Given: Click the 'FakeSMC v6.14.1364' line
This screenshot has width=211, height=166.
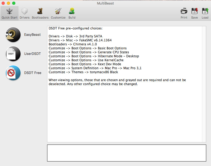Looking at the screenshot, I should 80,40.
